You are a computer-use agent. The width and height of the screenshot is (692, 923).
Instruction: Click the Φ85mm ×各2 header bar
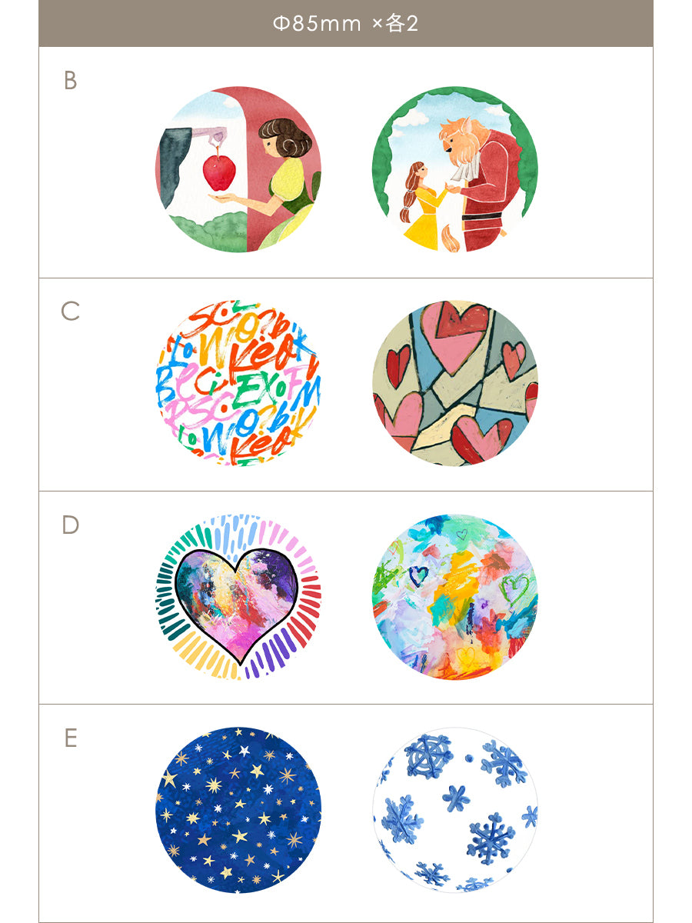[x=346, y=23]
